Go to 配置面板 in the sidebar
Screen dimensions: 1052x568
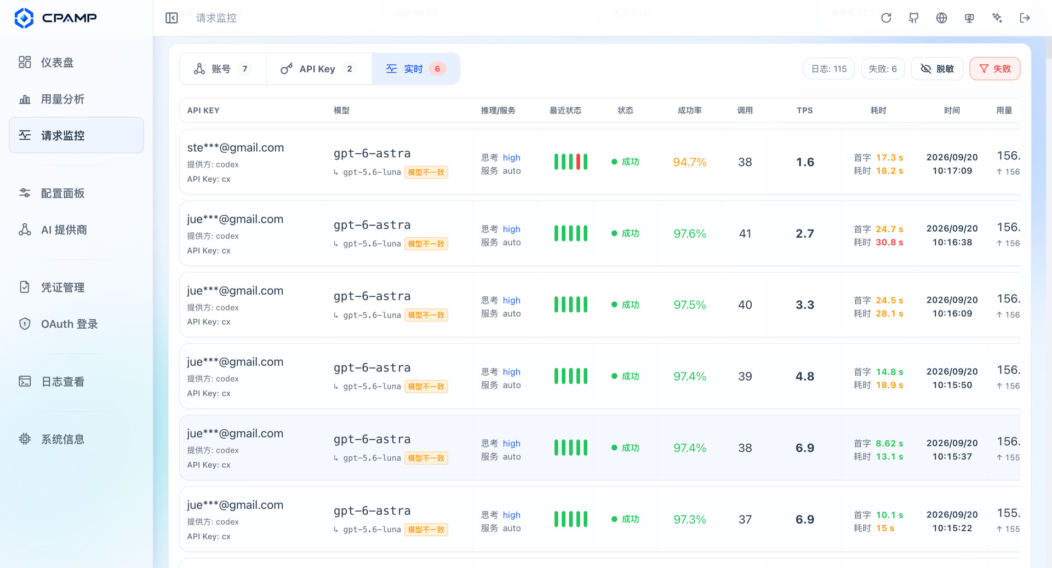click(x=76, y=193)
